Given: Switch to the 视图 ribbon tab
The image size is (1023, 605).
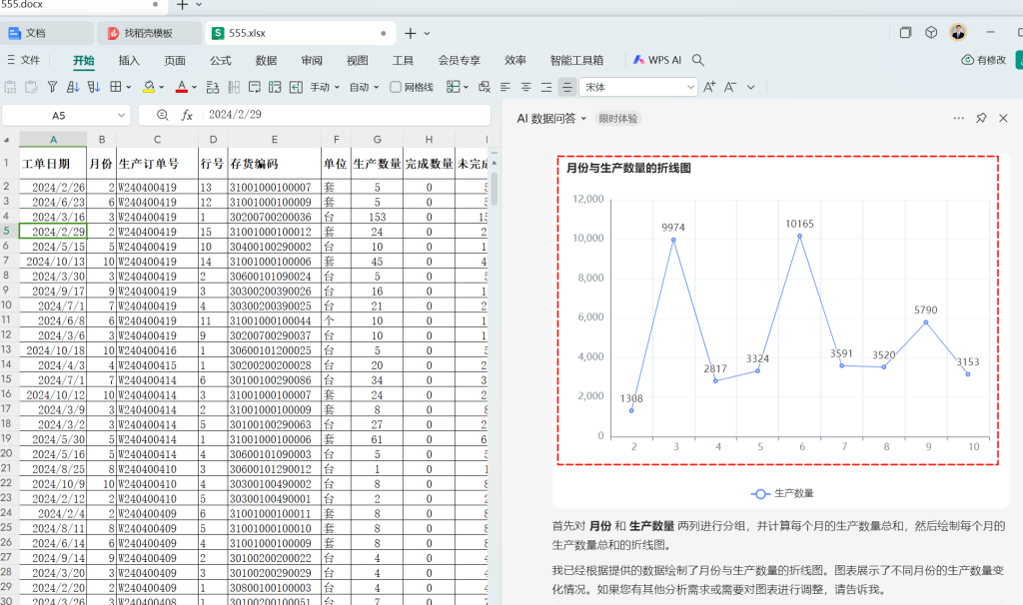Looking at the screenshot, I should [357, 60].
